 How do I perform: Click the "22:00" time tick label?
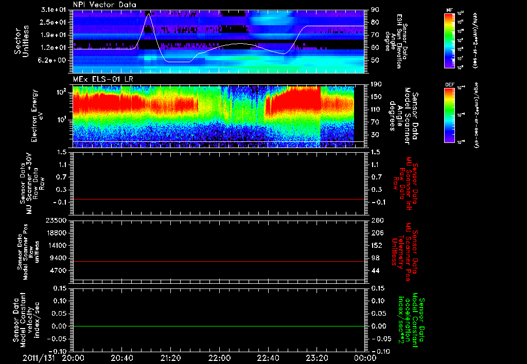click(219, 358)
